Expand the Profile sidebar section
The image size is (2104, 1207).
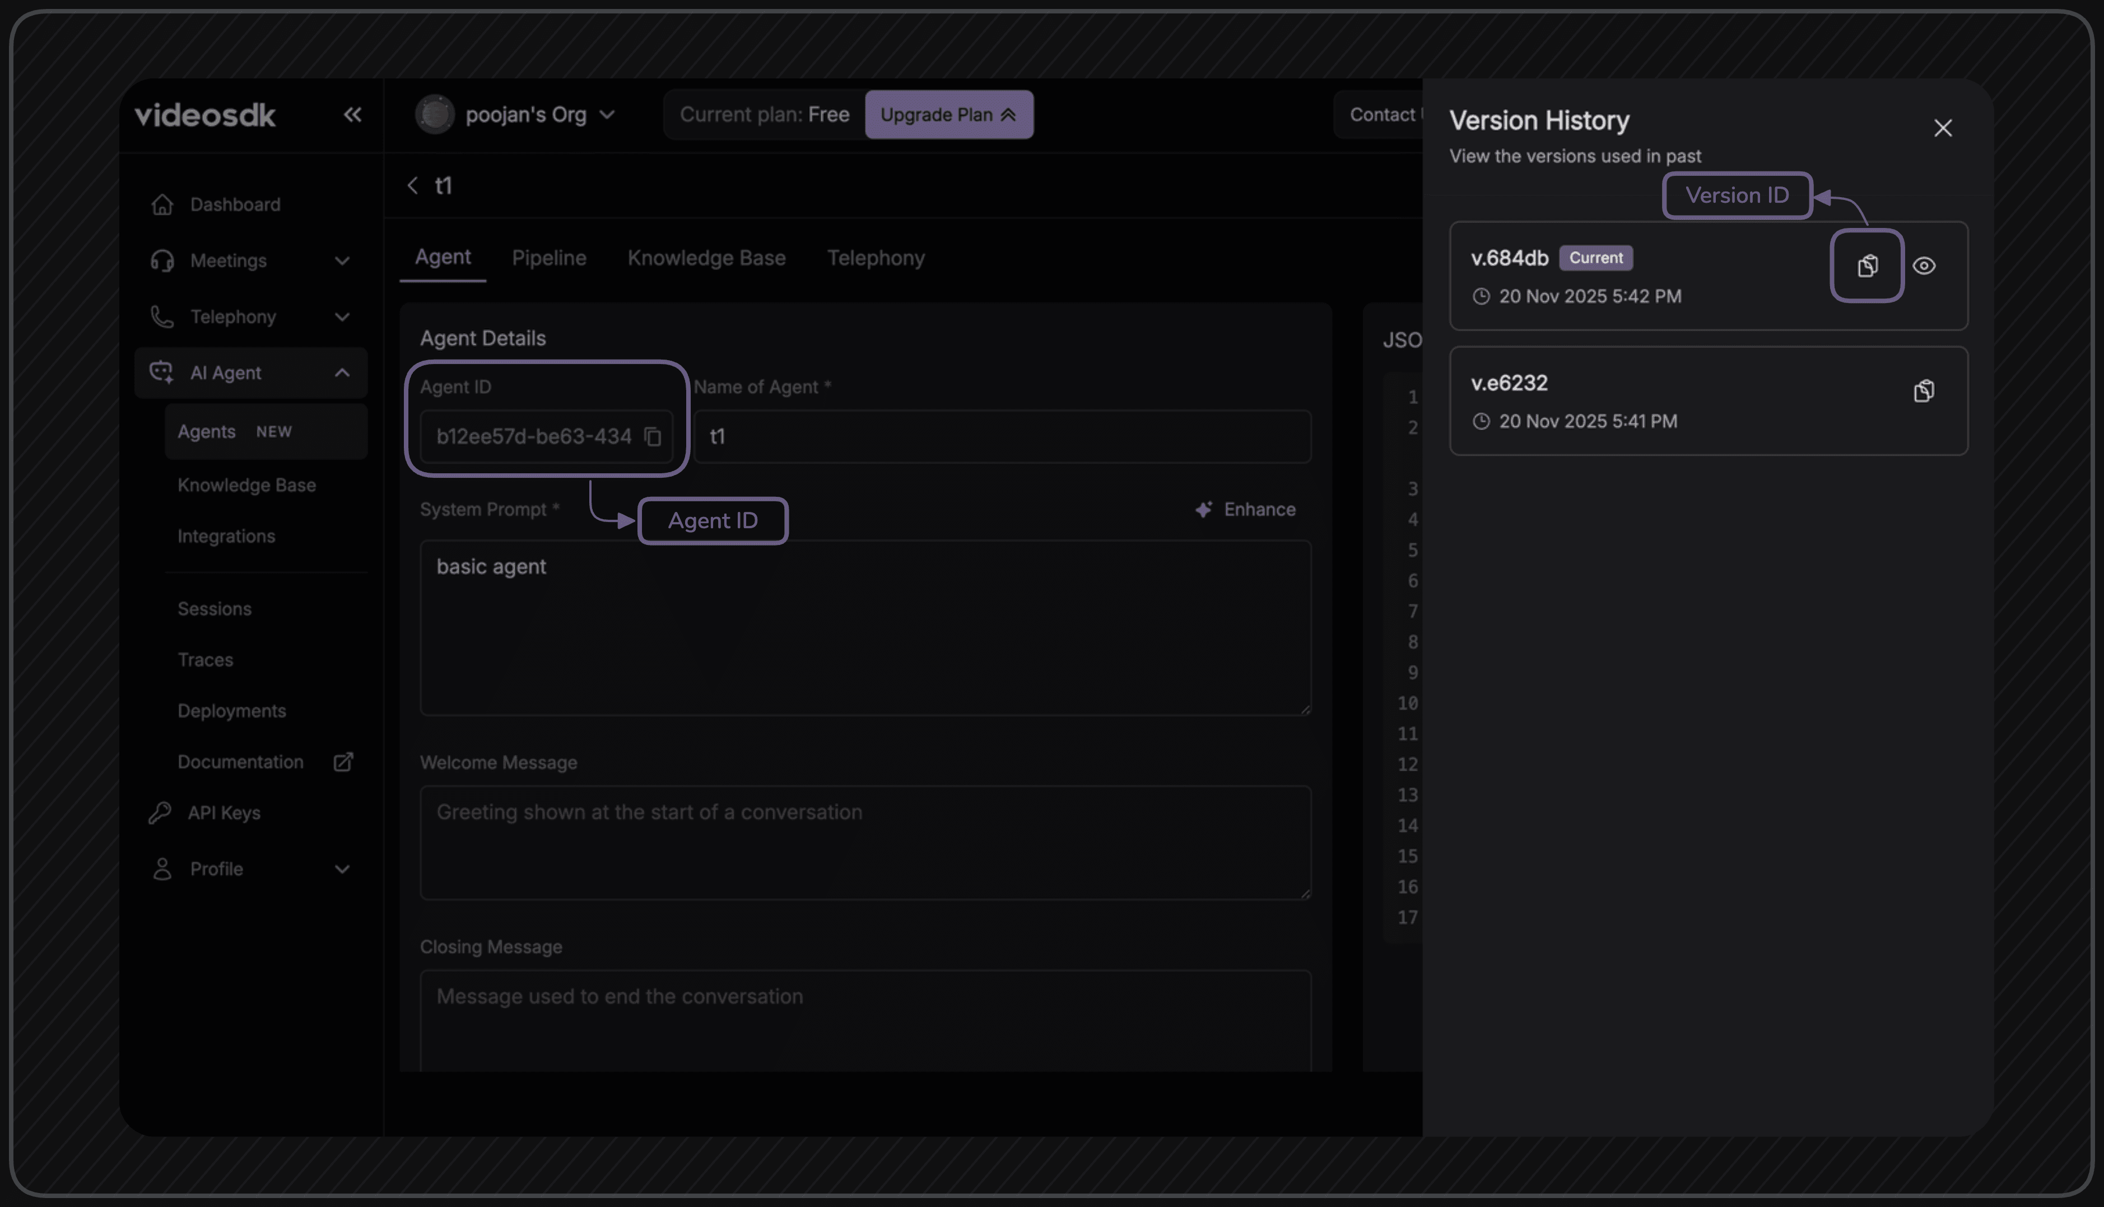click(342, 869)
